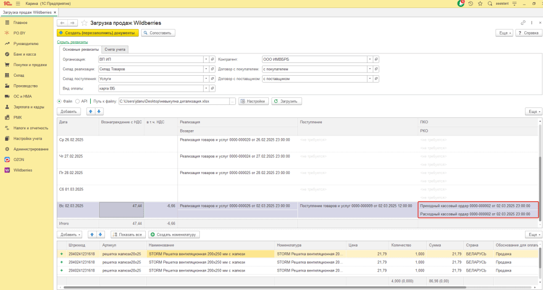
Task: Click Скрыть реквизиты link
Action: pyautogui.click(x=72, y=42)
